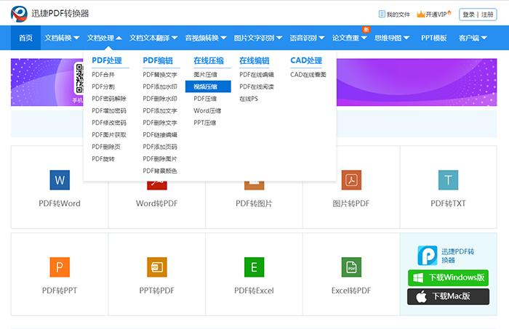This screenshot has height=329, width=509.
Task: Click the PDF转PPT P icon
Action: [60, 267]
